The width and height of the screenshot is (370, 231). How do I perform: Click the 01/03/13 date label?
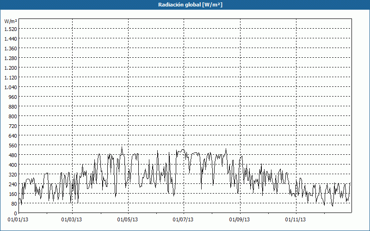(x=72, y=220)
